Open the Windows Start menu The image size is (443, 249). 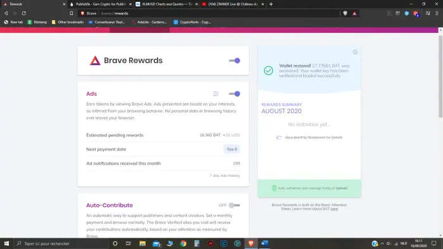6,243
